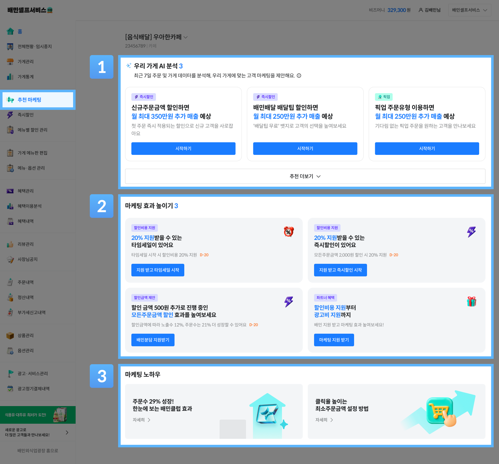
Task: Click the info icon beside AI analysis description
Action: pos(299,76)
